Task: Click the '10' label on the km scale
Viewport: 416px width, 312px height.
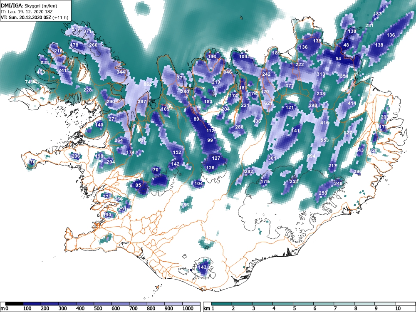Action: pos(397,309)
